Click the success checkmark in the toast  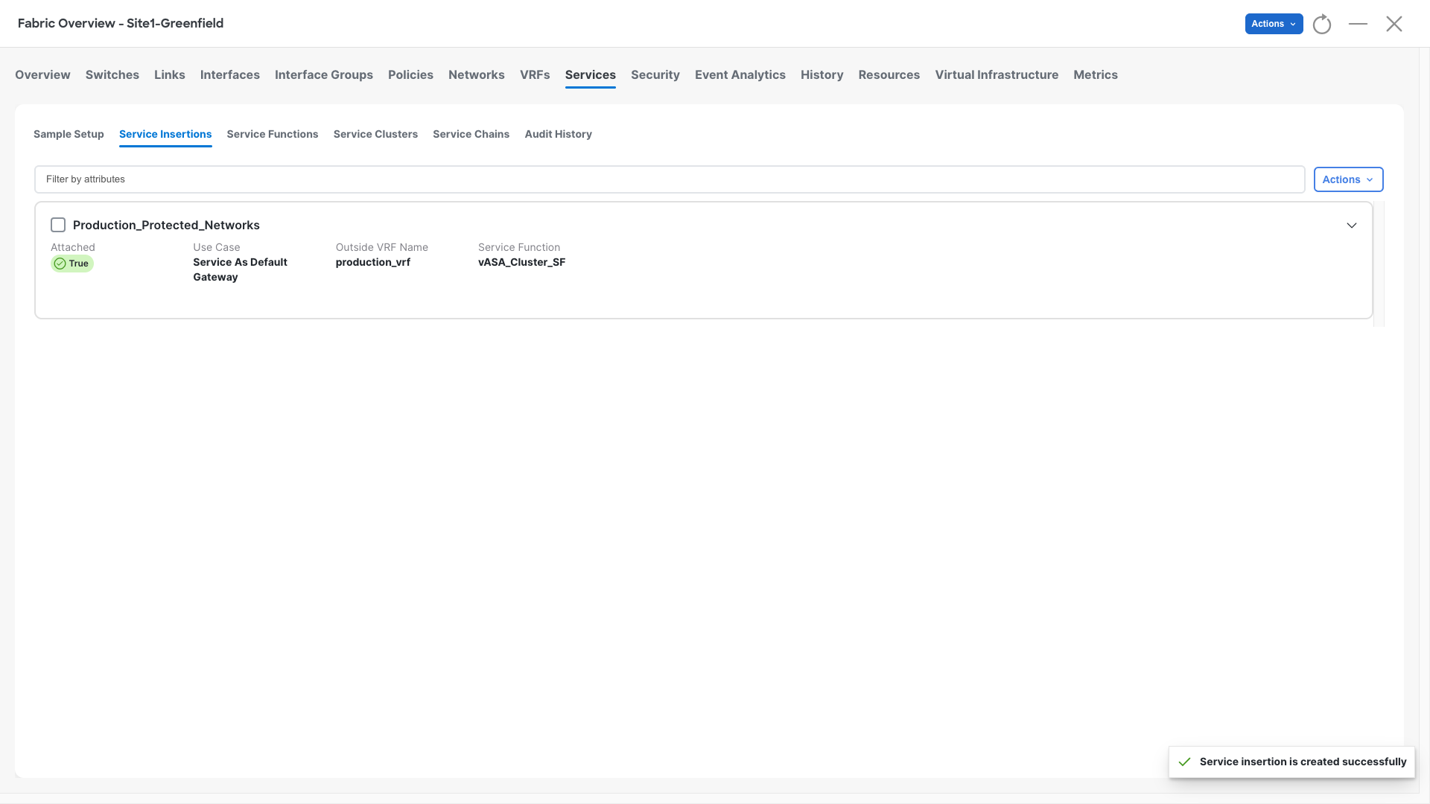click(1184, 762)
